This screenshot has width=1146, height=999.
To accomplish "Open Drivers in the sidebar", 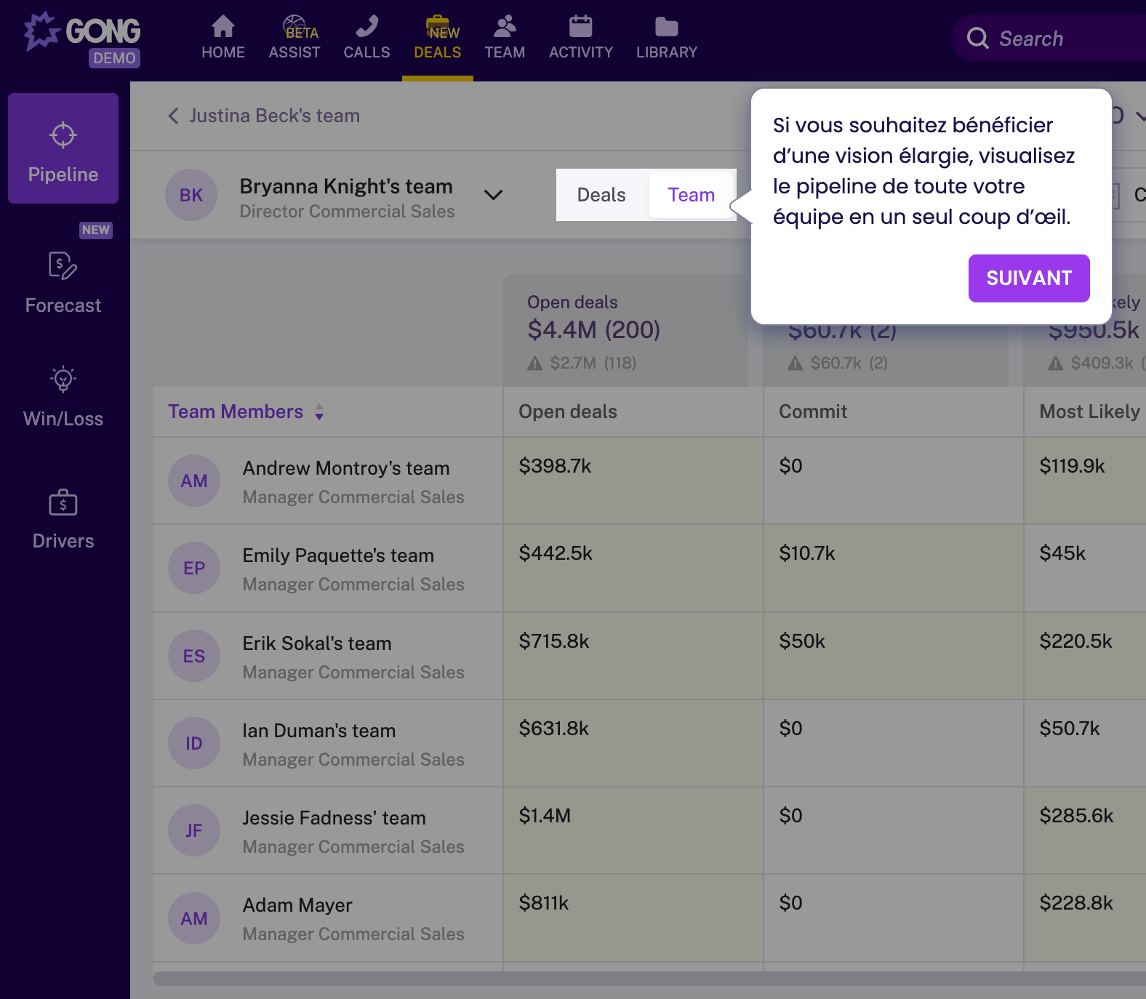I will [63, 519].
